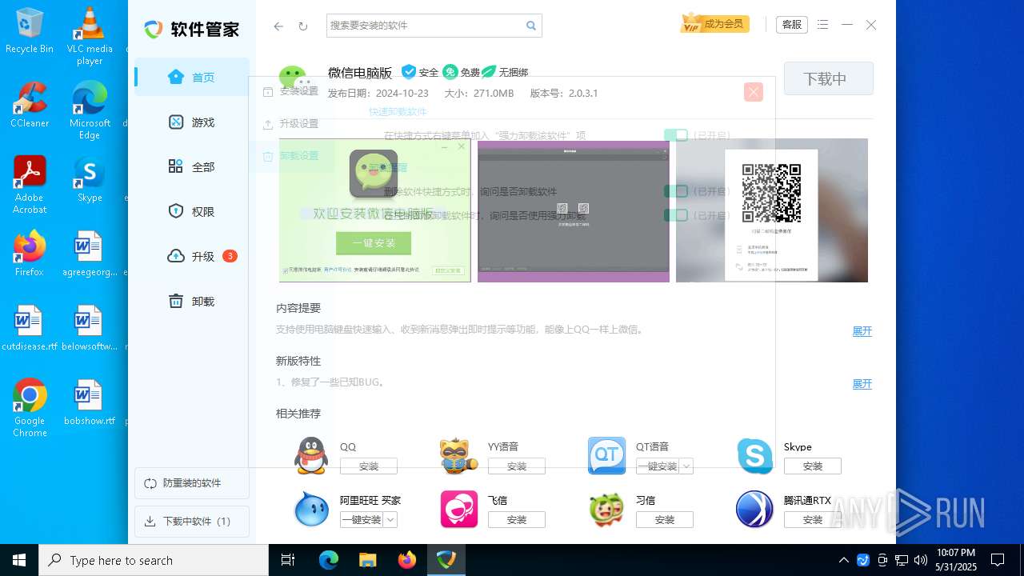This screenshot has width=1024, height=576.
Task: Open the hamburger menu icon in title bar
Action: pos(823,25)
